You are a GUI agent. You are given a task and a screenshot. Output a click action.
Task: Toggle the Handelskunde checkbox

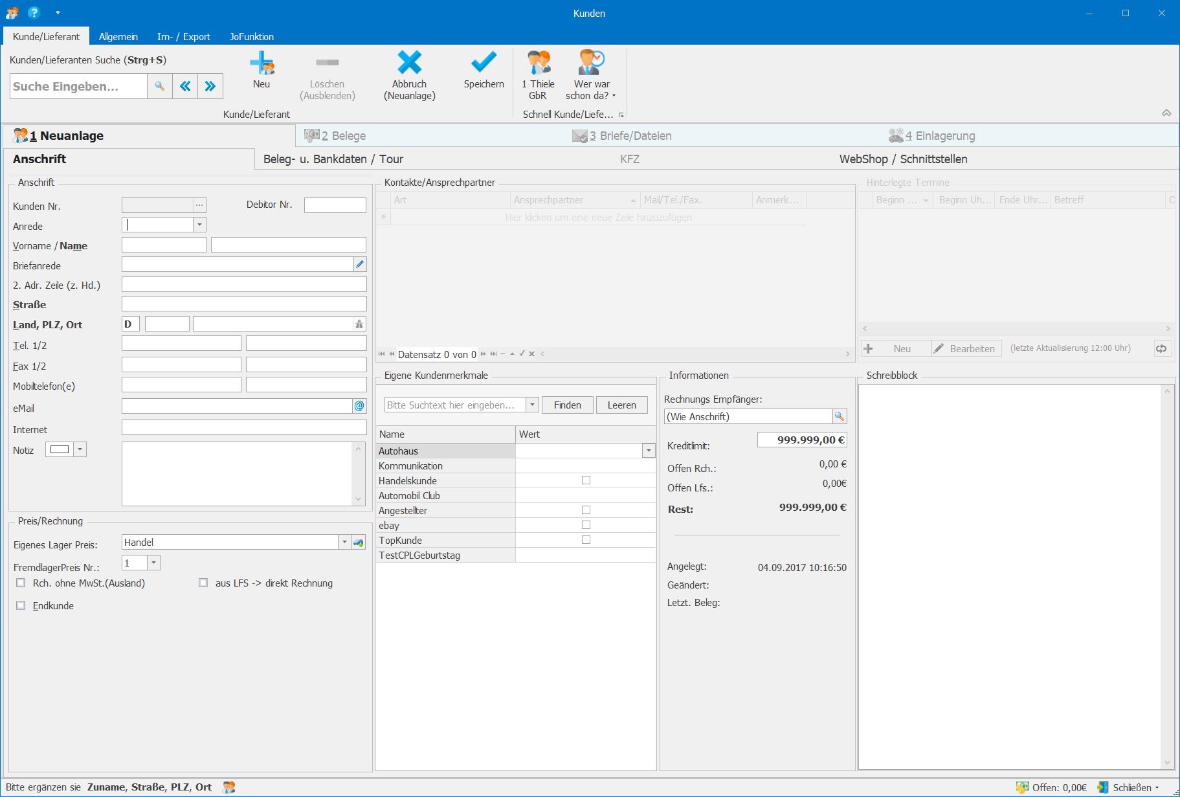pyautogui.click(x=586, y=480)
